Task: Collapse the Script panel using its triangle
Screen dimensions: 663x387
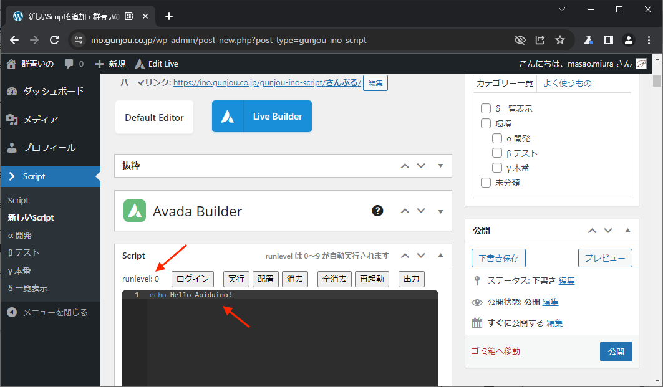Action: [x=440, y=255]
